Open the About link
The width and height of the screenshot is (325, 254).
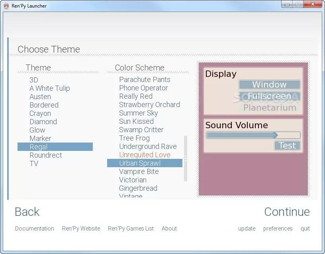coord(169,229)
